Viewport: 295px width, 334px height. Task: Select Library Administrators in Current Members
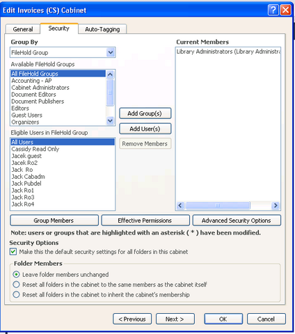[228, 51]
